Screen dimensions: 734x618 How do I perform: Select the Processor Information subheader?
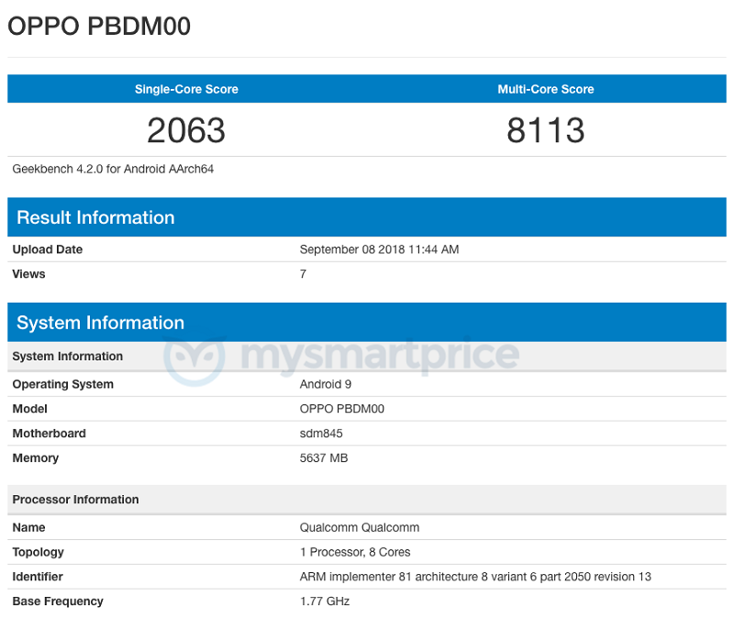tap(367, 499)
